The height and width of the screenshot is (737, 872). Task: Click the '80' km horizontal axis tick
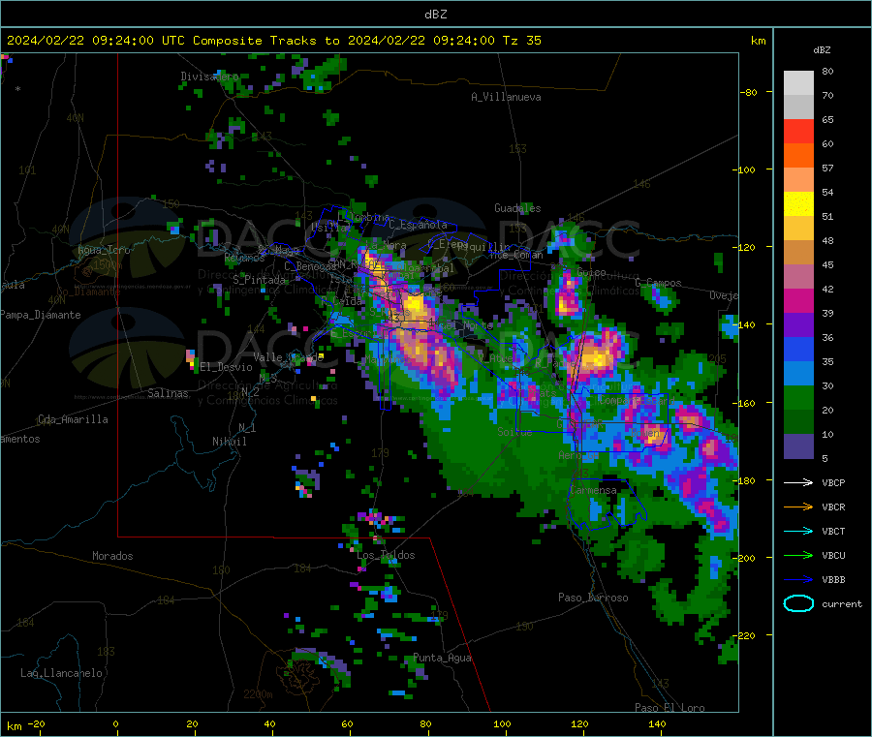[425, 723]
